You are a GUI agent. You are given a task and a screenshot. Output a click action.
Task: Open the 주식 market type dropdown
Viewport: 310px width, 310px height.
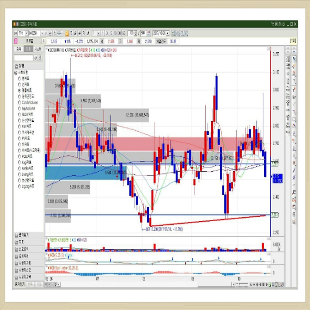[x=26, y=33]
